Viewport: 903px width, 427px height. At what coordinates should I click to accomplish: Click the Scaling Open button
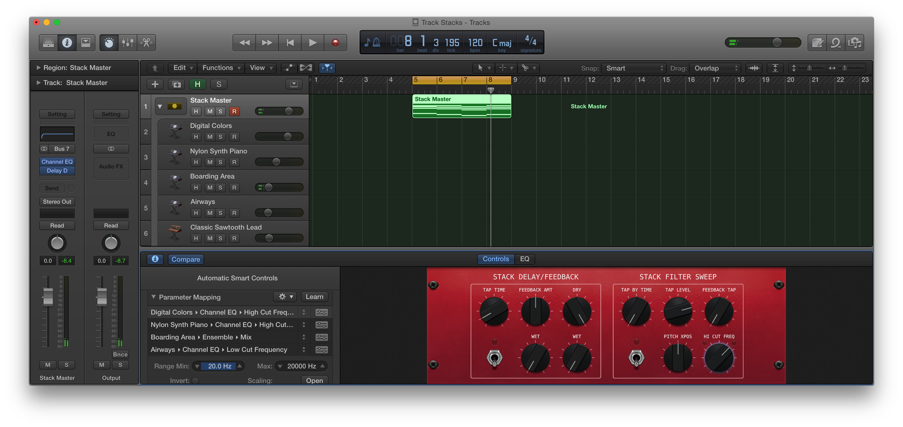click(314, 380)
